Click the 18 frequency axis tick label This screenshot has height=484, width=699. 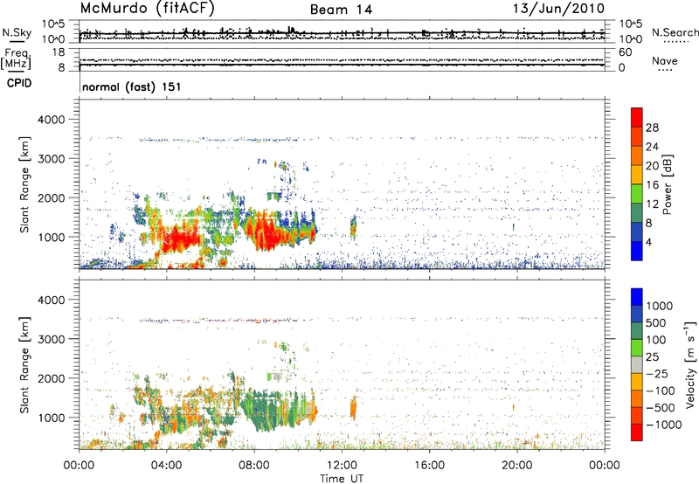[59, 52]
